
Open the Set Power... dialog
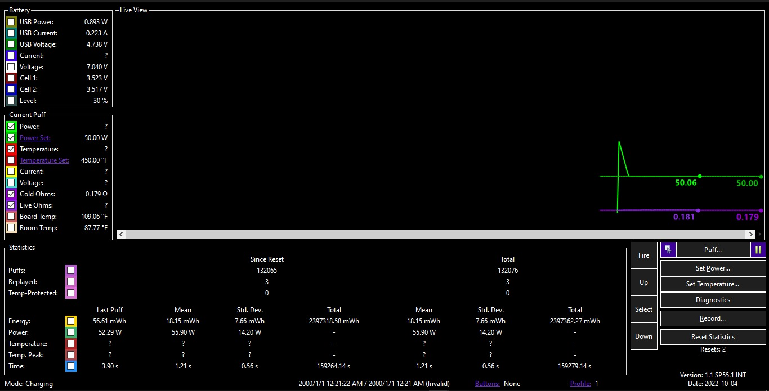tap(713, 268)
